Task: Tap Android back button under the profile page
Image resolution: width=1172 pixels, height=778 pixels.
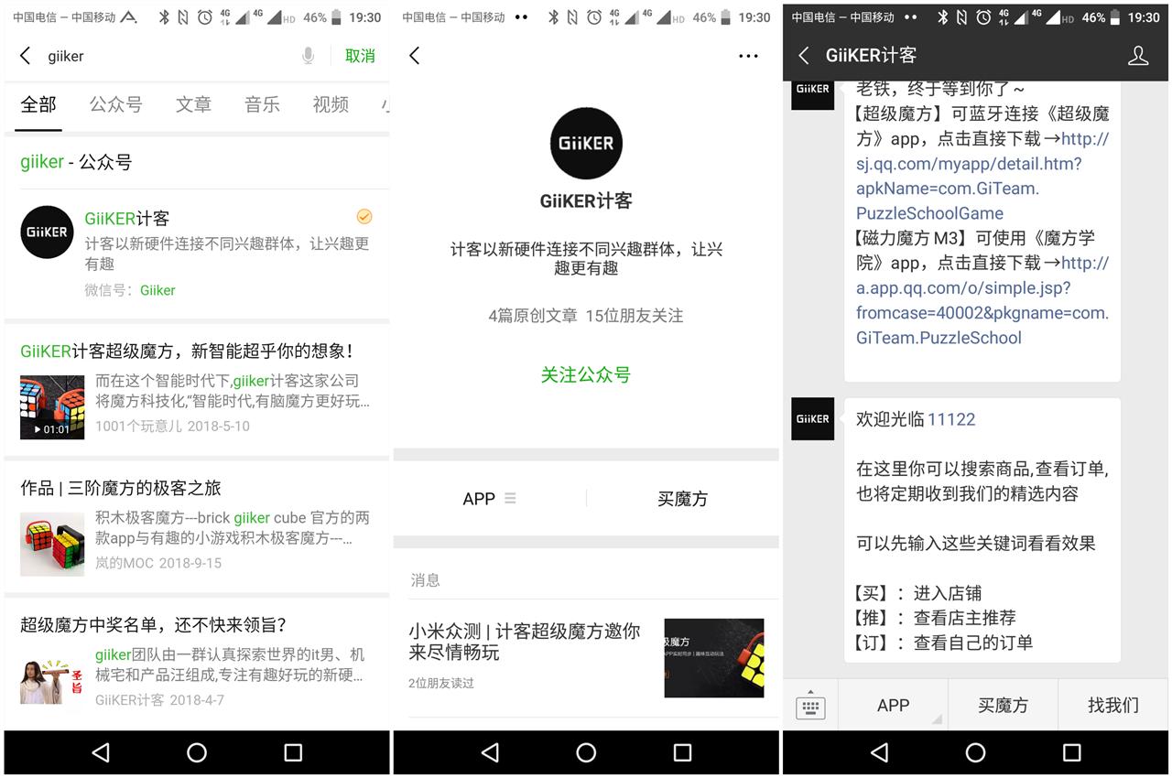Action: (490, 752)
